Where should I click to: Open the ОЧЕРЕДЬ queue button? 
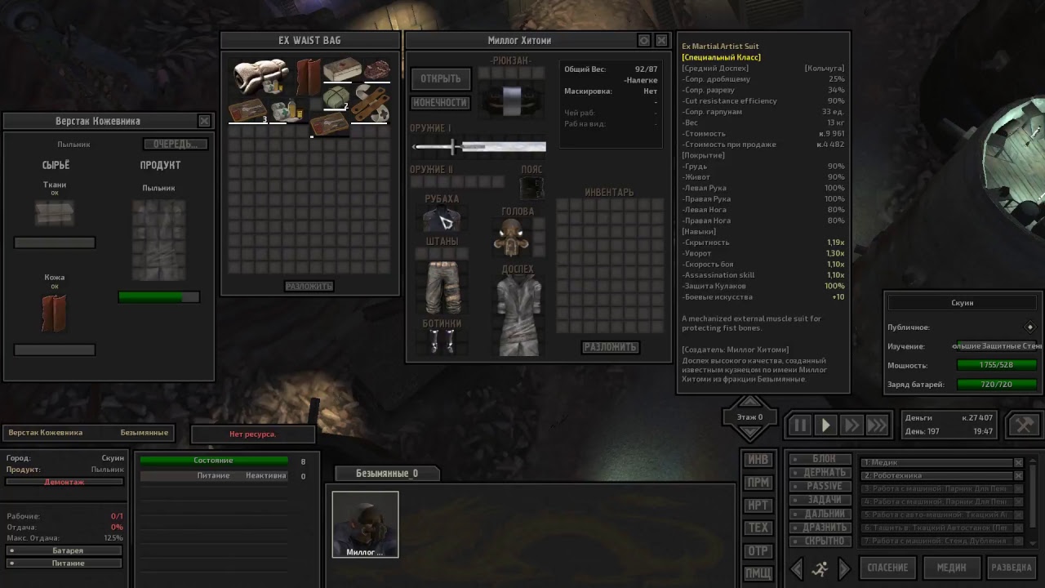176,145
